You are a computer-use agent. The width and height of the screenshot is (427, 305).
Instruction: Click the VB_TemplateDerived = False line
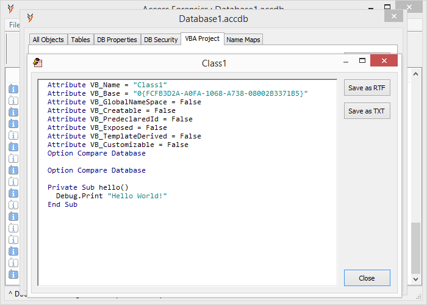124,136
